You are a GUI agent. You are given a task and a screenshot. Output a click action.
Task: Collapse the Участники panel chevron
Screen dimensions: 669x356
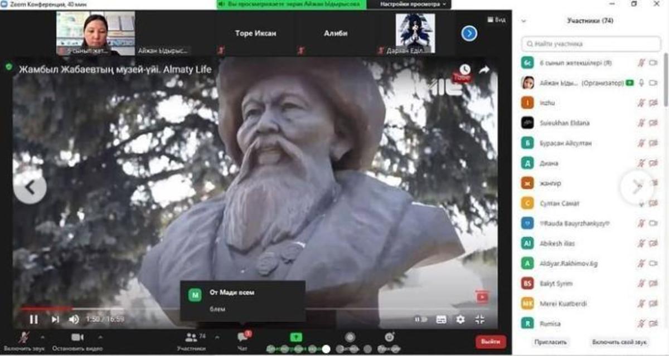point(523,21)
